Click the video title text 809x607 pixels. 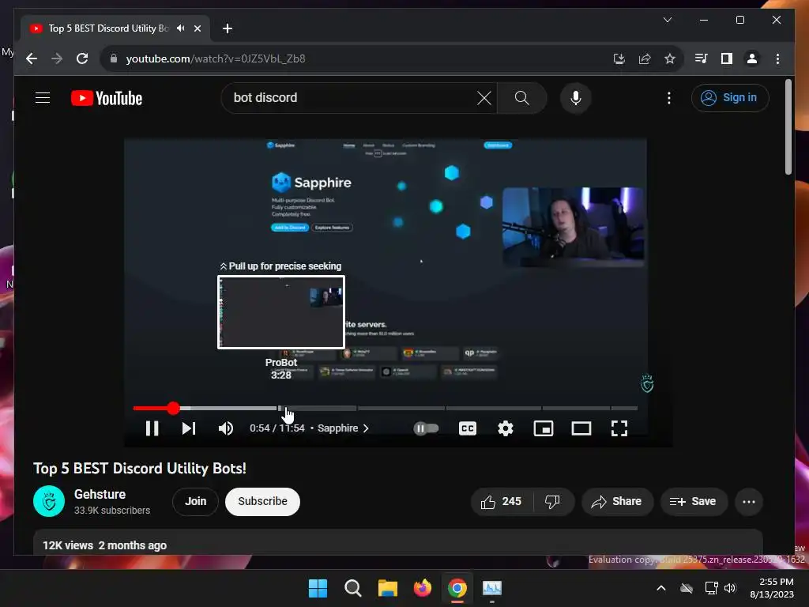140,468
